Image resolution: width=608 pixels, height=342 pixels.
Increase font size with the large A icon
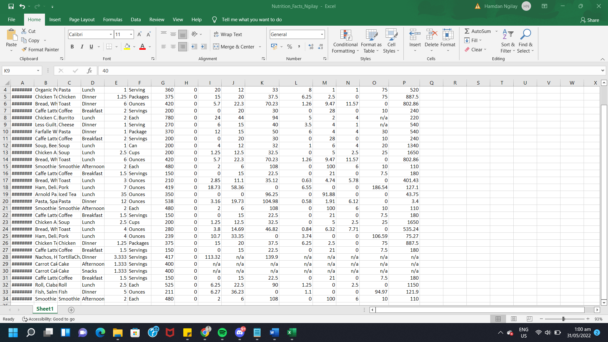tap(139, 34)
